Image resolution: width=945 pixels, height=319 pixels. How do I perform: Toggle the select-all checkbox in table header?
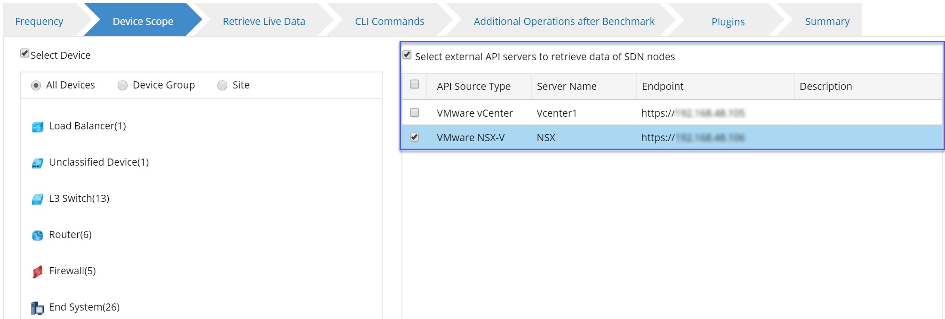point(415,85)
